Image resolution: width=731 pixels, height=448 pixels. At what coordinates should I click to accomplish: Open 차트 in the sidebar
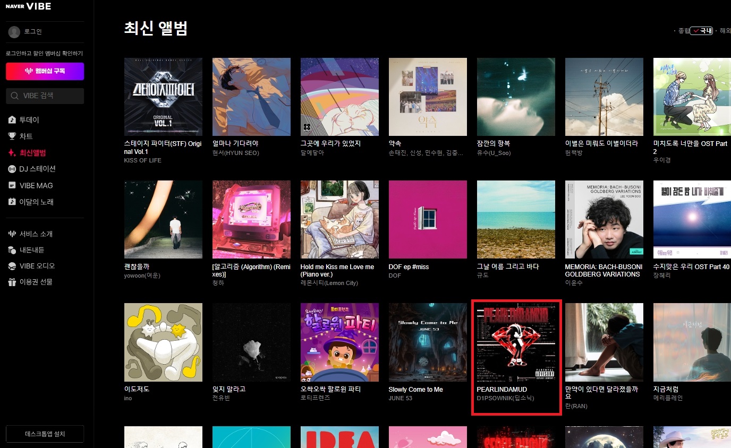[26, 136]
